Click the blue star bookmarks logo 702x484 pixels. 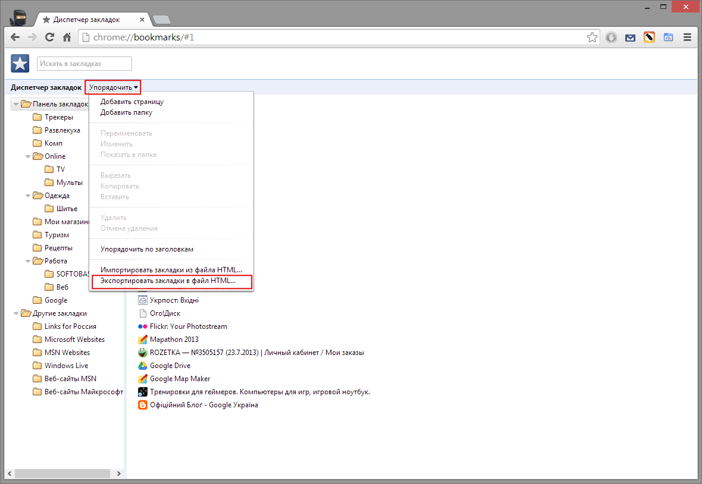click(20, 64)
